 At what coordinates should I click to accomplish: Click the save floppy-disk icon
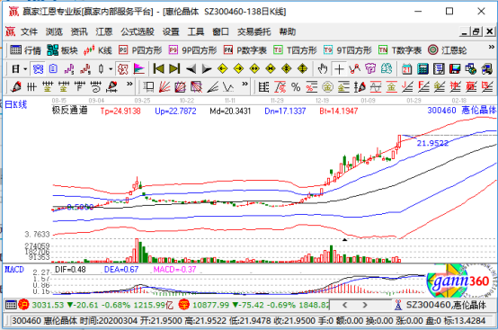pyautogui.click(x=455, y=69)
